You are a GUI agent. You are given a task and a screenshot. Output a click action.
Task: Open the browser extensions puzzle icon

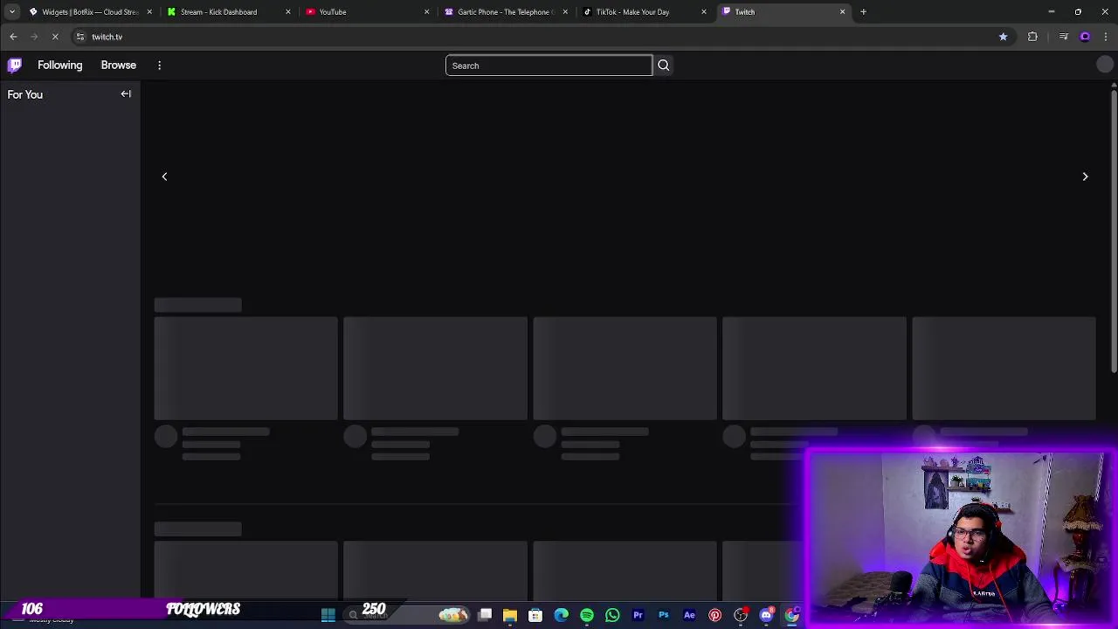(x=1032, y=37)
